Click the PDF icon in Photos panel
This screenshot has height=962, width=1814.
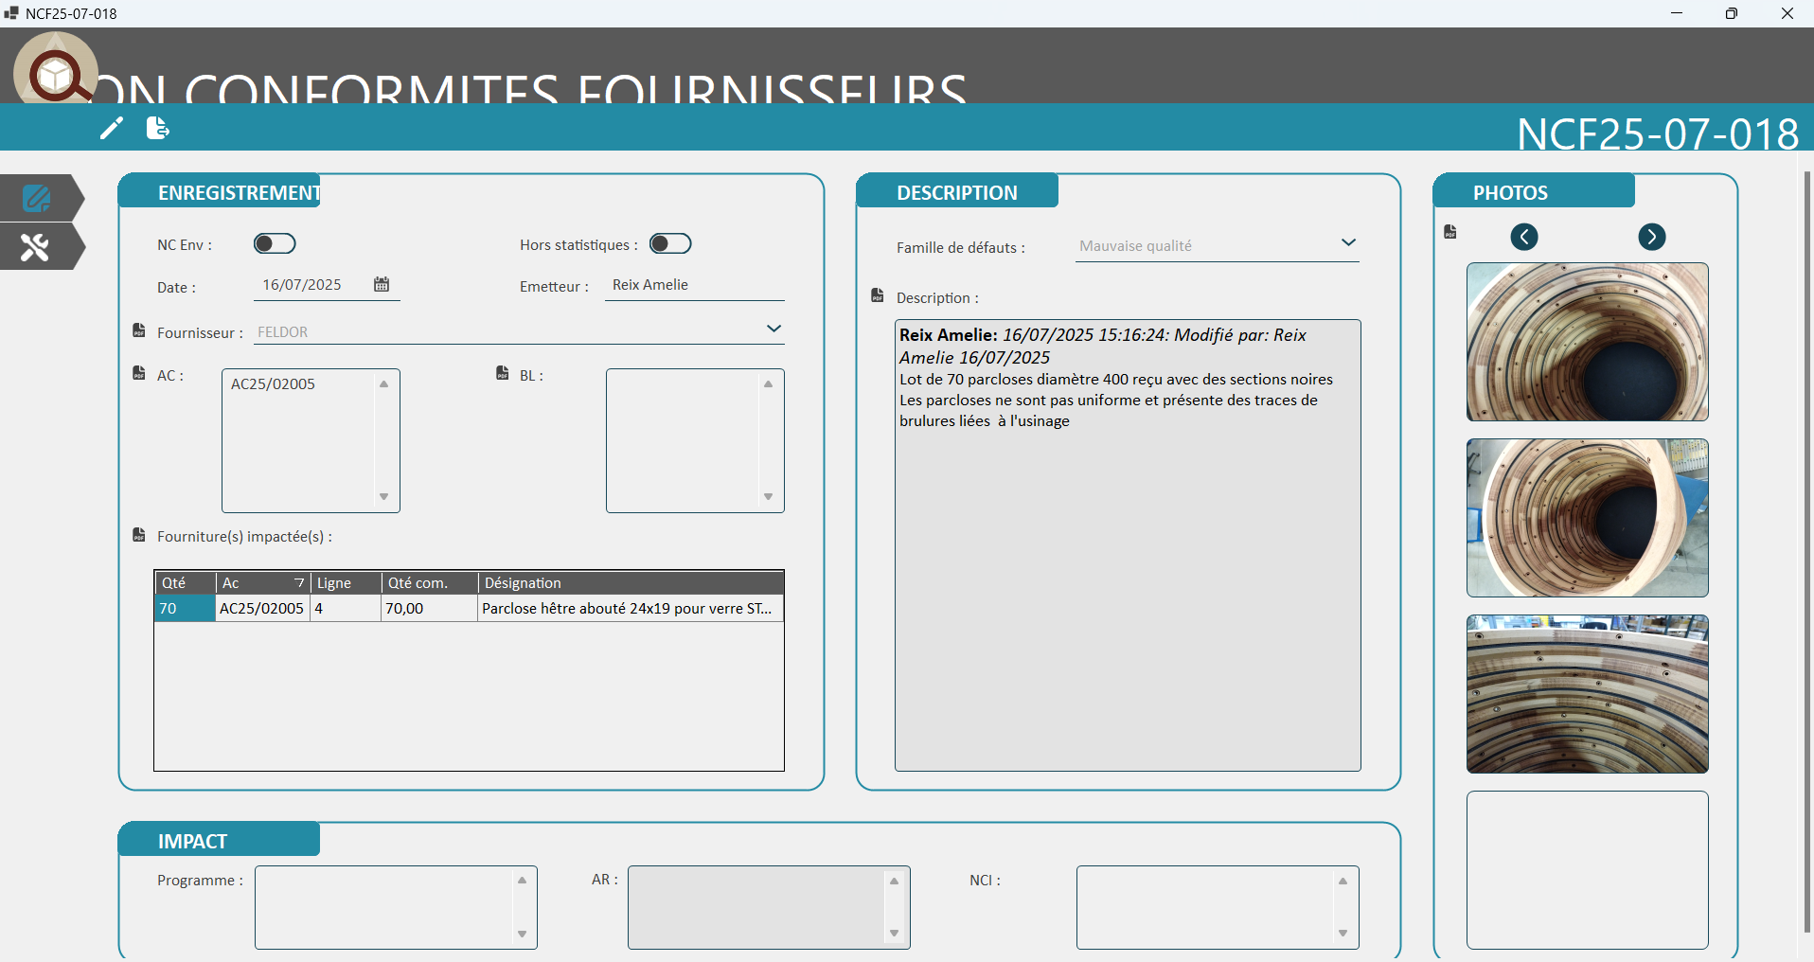(x=1450, y=232)
